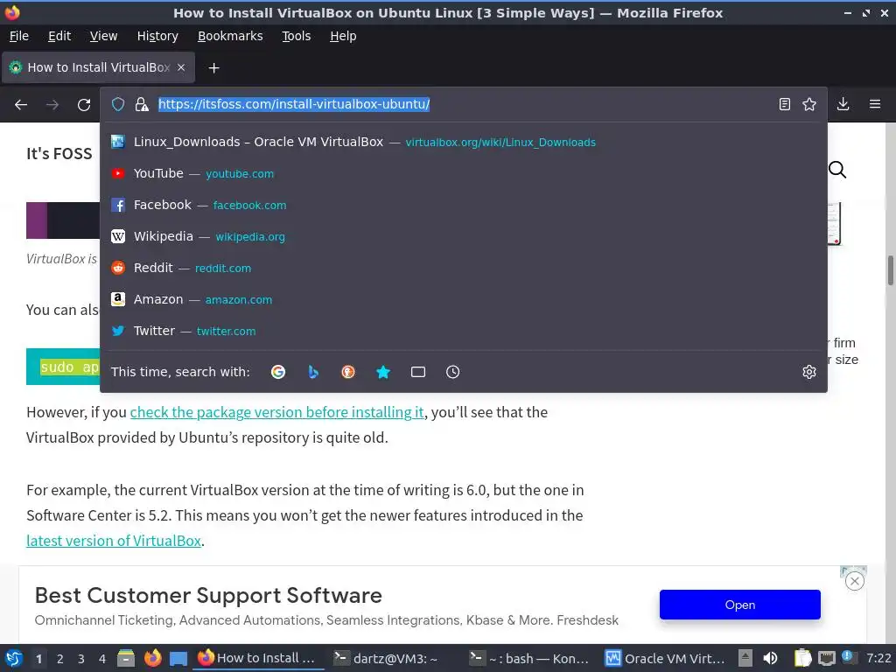Screen dimensions: 896x672
Task: Go back to the previous page
Action: click(x=21, y=105)
